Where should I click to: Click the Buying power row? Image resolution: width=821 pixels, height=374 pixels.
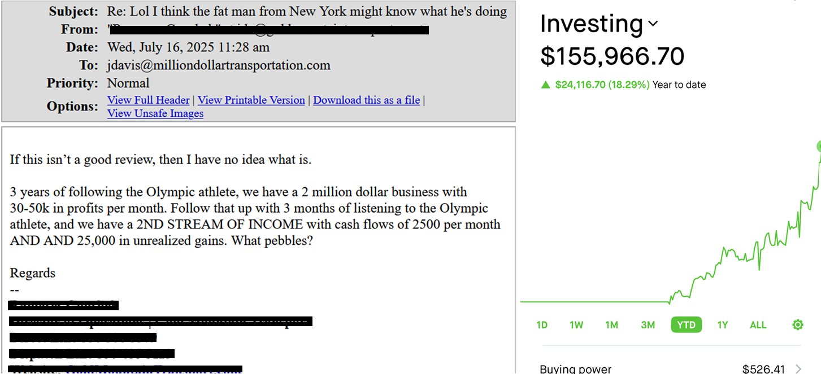coord(670,369)
